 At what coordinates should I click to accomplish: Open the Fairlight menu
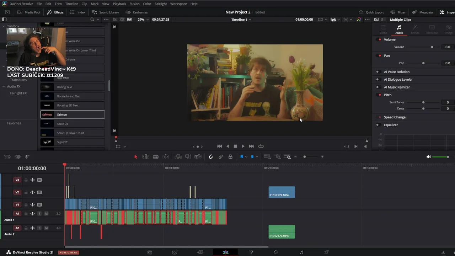click(161, 4)
